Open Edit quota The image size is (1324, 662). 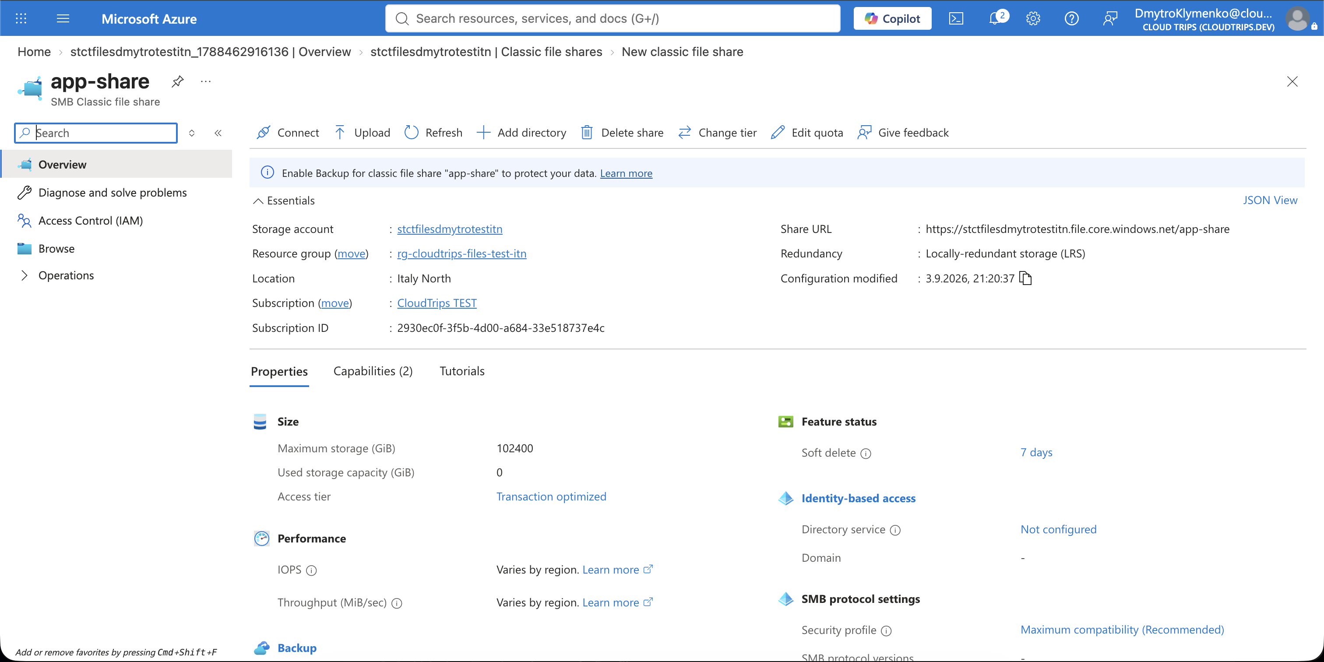click(807, 133)
